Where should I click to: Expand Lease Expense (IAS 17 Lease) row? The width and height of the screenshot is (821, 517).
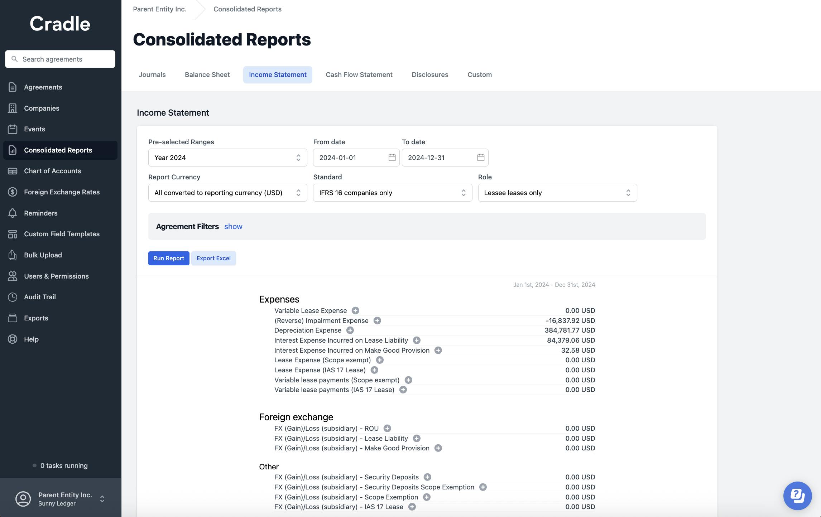[374, 370]
